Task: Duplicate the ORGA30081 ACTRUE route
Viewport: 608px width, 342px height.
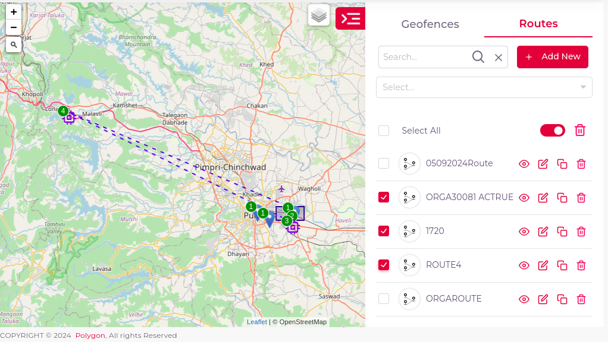Action: pos(562,198)
